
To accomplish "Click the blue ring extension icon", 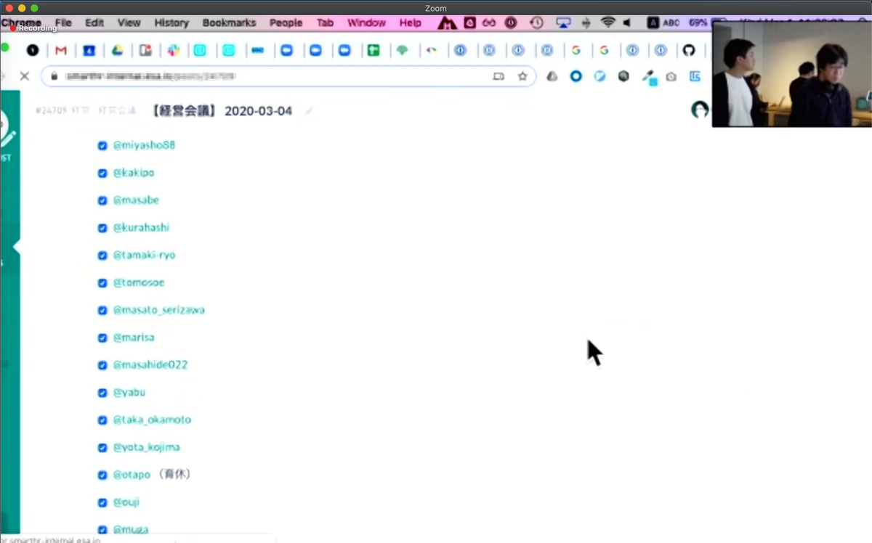I will [576, 76].
